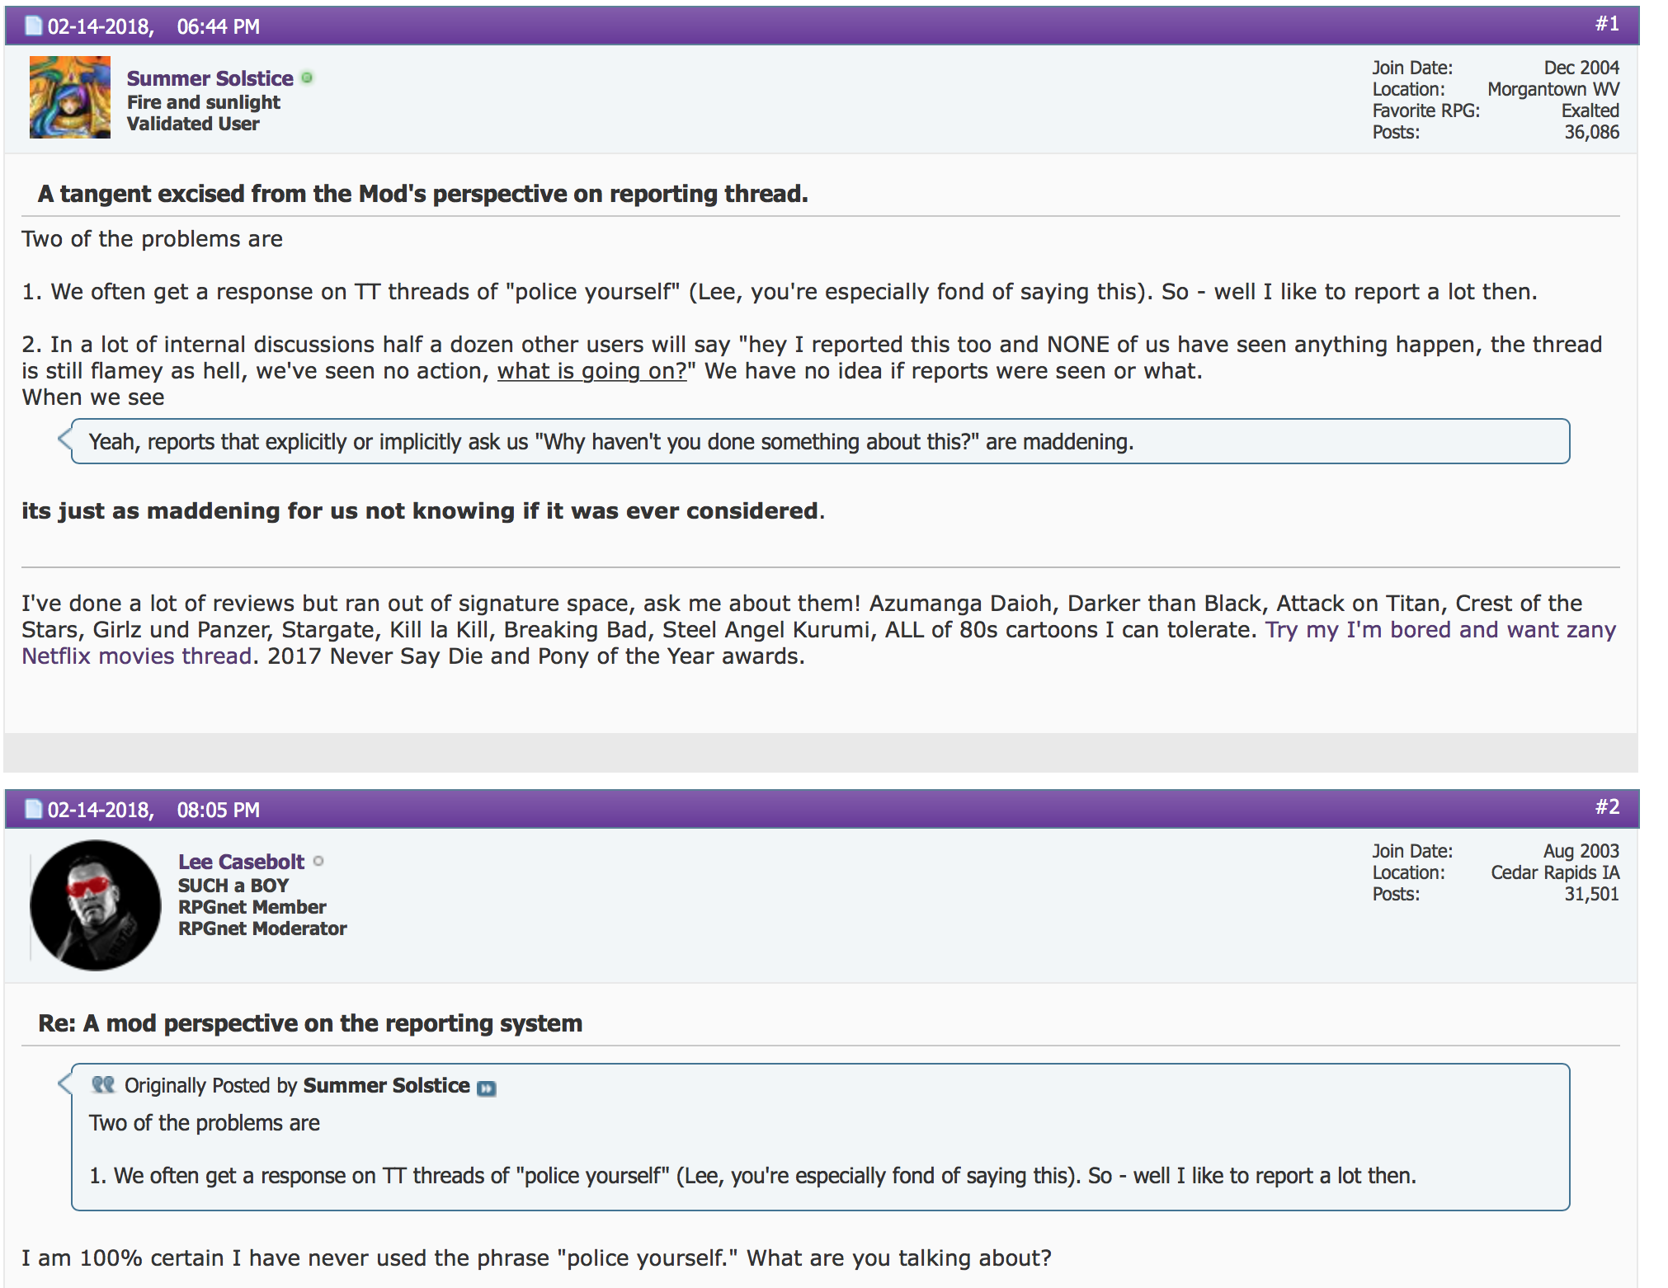The width and height of the screenshot is (1668, 1288).
Task: Click post title 'A tangent excised from the Mod's perspective'
Action: [422, 194]
